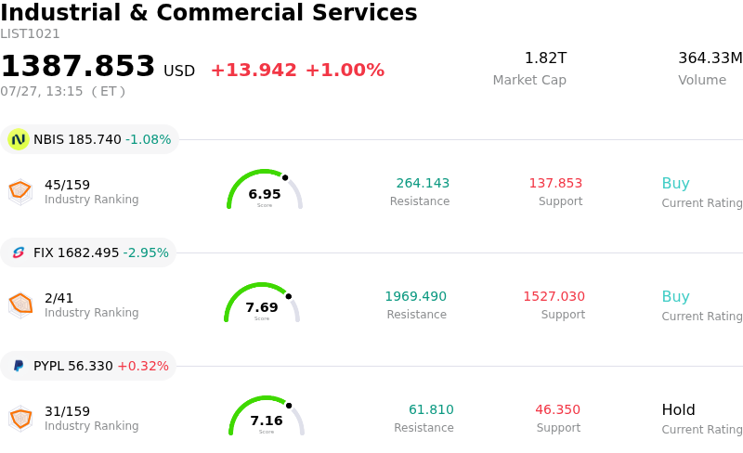Open the FIX 1682.495 ticker pill
This screenshot has width=743, height=453.
(x=88, y=252)
